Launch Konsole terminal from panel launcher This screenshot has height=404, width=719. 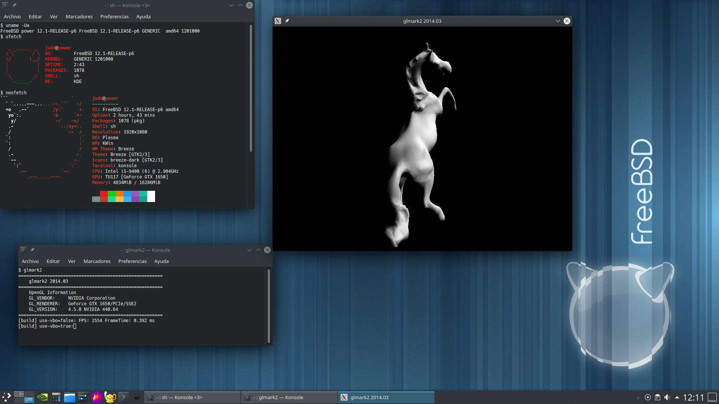pos(124,397)
